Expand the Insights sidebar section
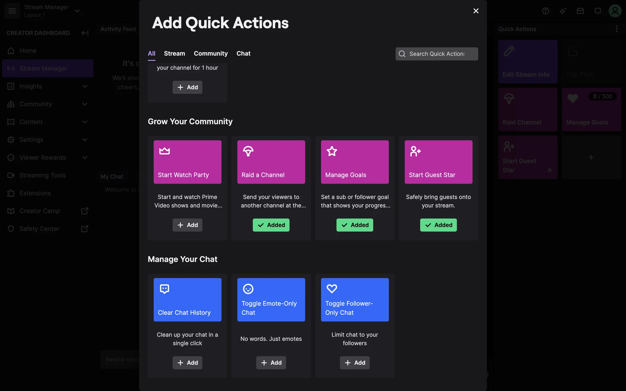 85,86
